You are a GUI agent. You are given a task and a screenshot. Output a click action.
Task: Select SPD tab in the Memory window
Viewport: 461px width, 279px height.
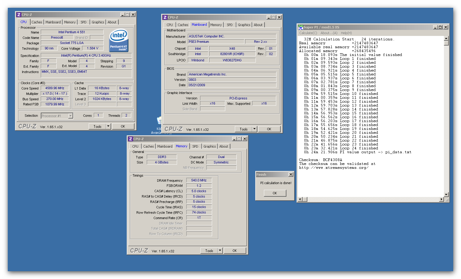(195, 146)
